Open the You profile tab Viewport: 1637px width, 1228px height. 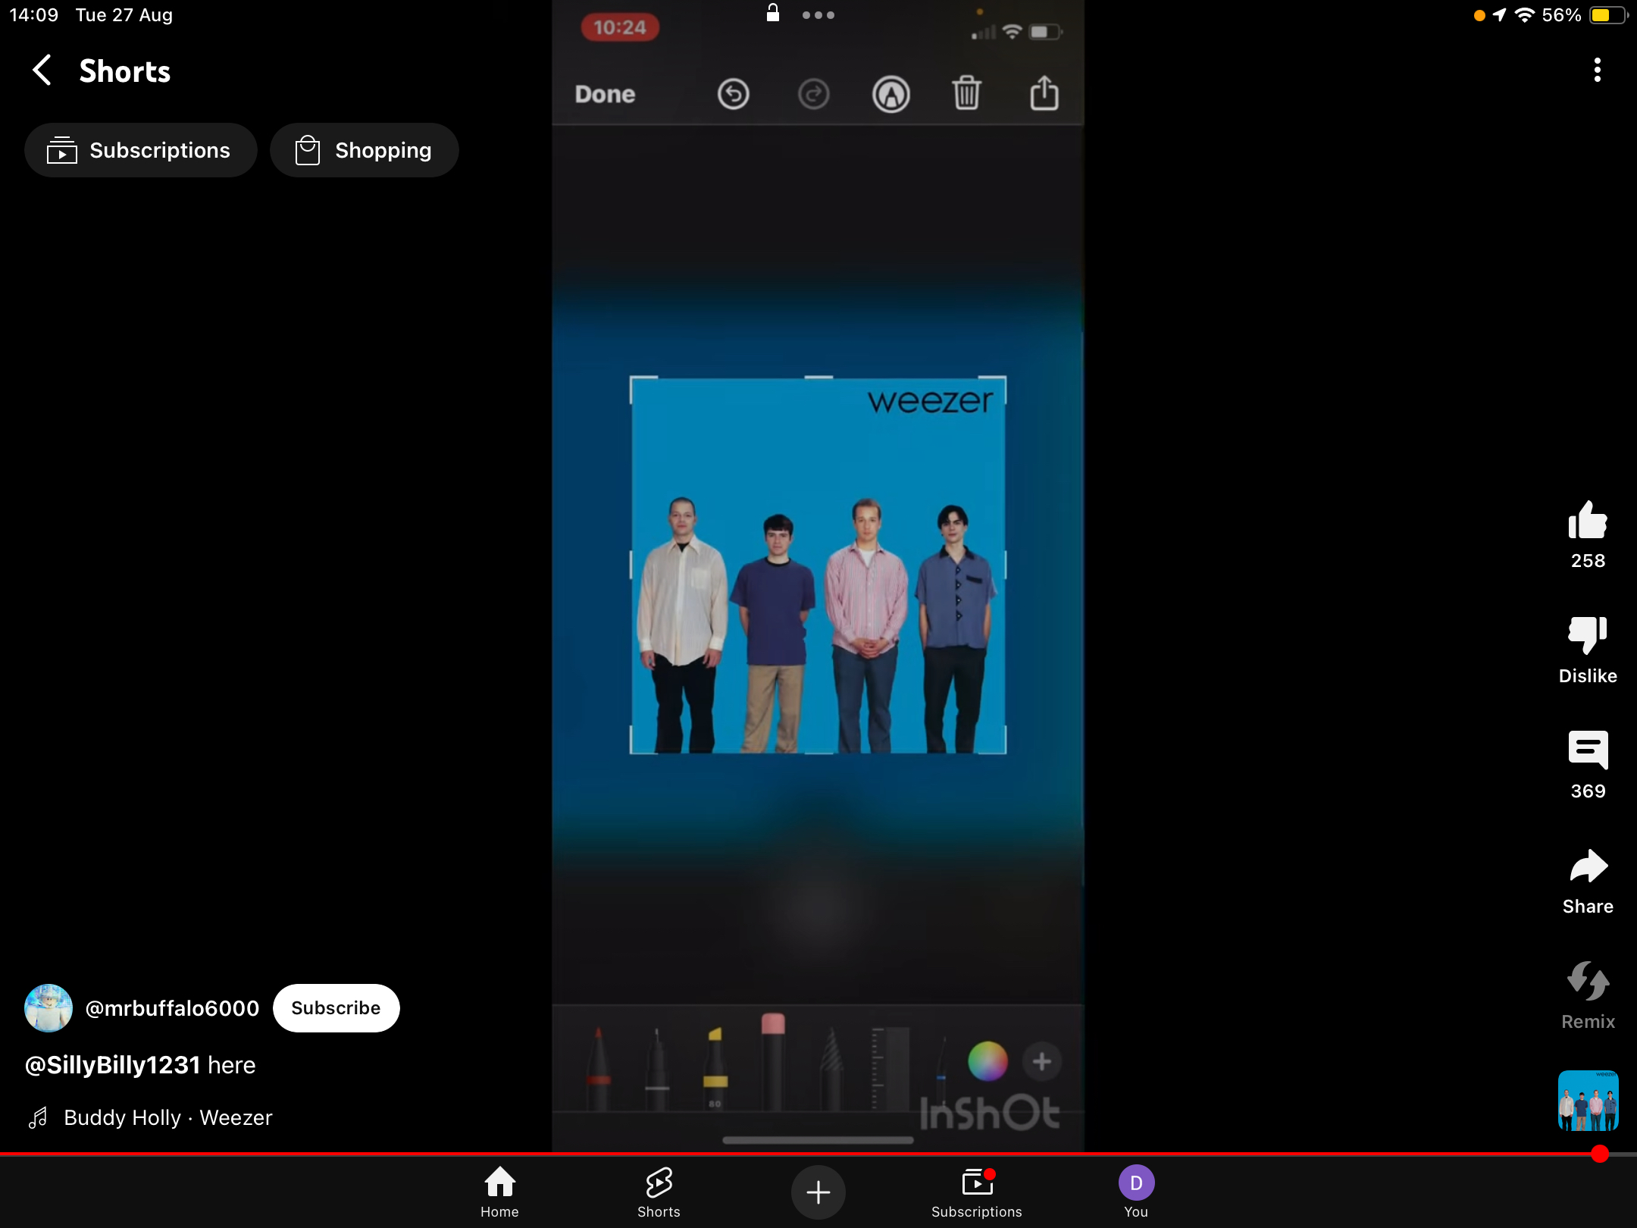tap(1135, 1192)
